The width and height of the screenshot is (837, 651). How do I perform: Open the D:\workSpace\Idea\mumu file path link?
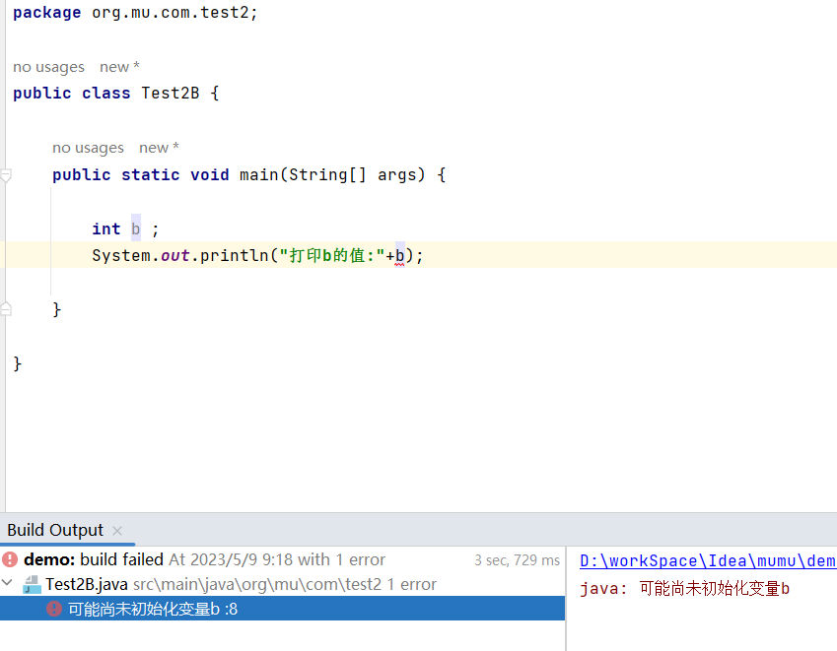(x=707, y=560)
